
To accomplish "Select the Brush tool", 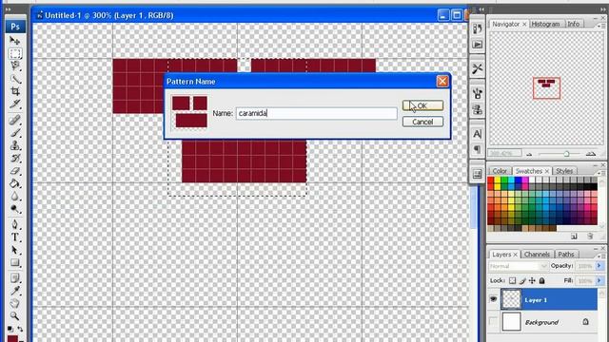I will (15, 133).
